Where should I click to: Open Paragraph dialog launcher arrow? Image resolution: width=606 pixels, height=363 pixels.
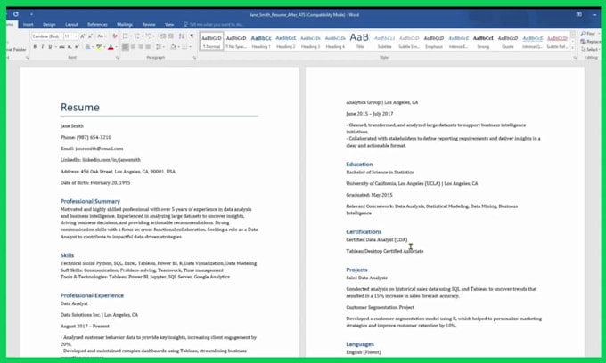coord(195,58)
